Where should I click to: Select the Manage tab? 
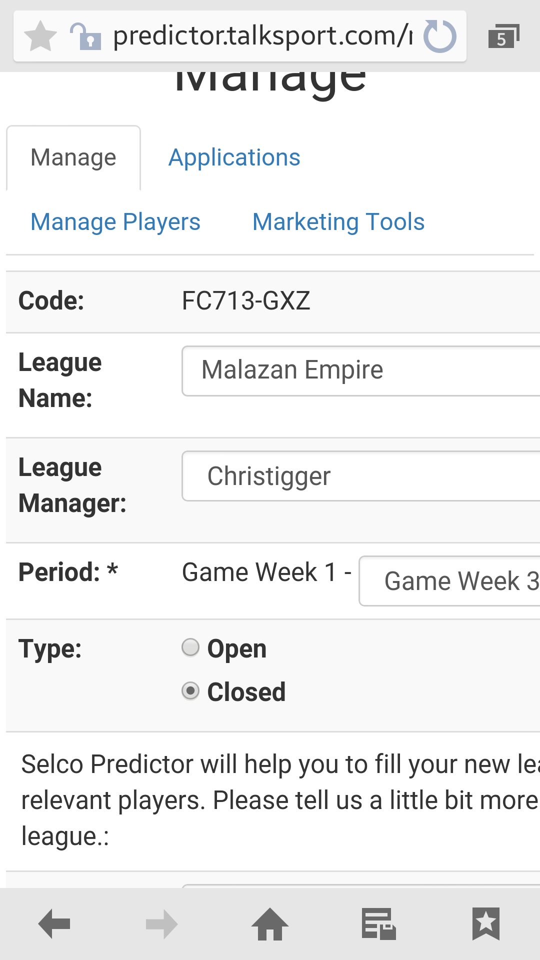(x=73, y=158)
